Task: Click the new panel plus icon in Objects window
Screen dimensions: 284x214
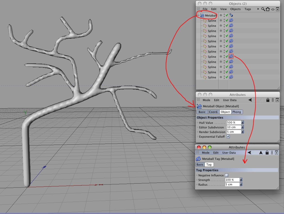Action: pos(278,9)
